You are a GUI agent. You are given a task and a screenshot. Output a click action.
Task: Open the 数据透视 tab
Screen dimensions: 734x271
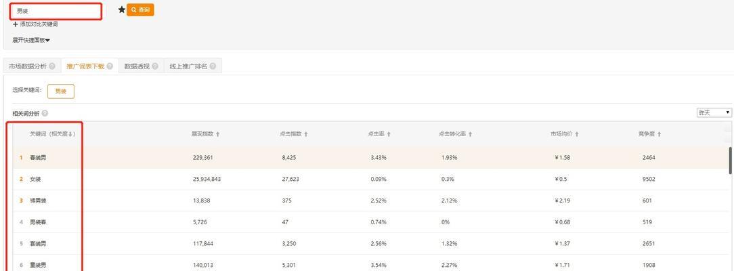141,66
